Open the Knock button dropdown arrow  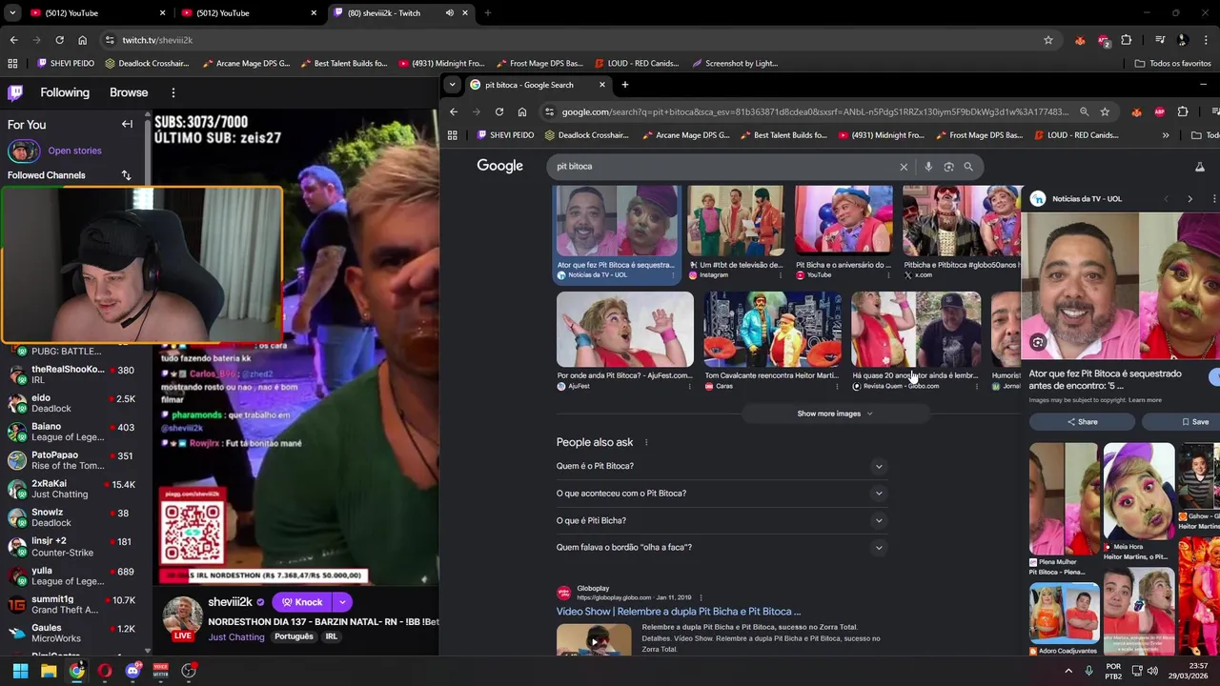point(341,602)
